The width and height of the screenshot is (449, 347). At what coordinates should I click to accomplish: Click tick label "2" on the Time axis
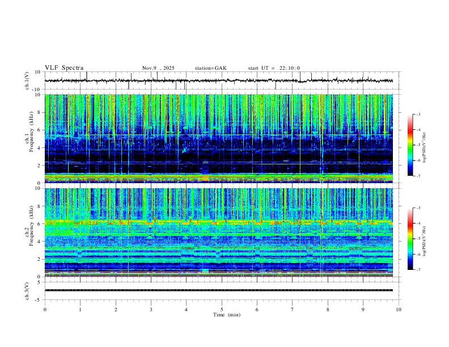(116, 310)
